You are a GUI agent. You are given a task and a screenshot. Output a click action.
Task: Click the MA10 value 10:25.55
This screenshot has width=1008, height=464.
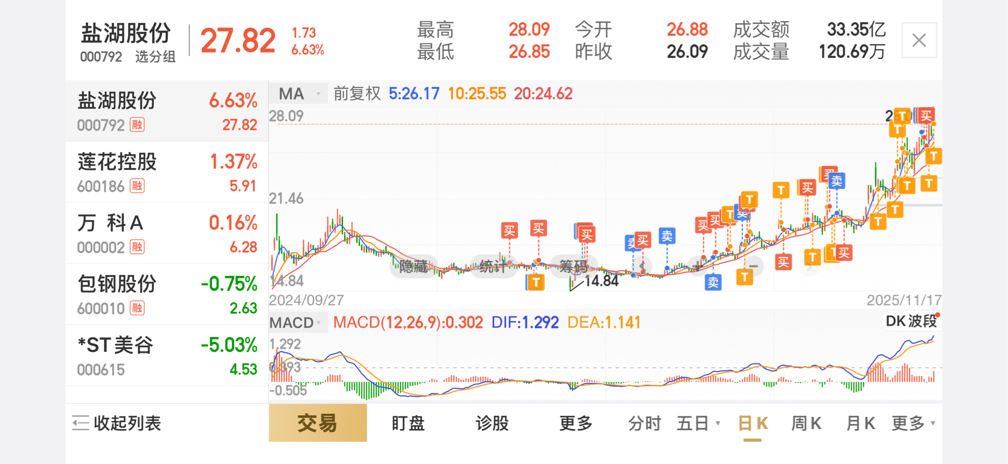click(x=477, y=94)
